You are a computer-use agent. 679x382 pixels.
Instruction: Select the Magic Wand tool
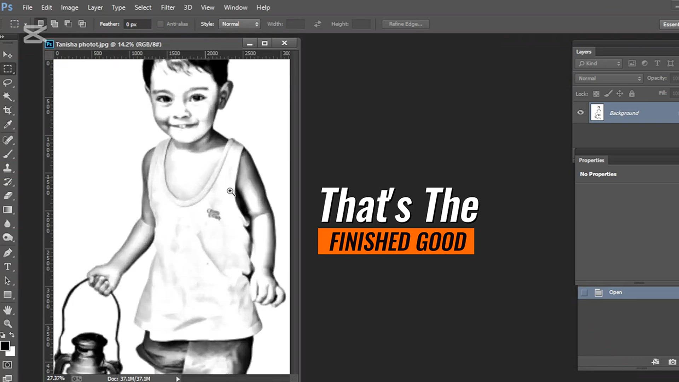pos(7,96)
